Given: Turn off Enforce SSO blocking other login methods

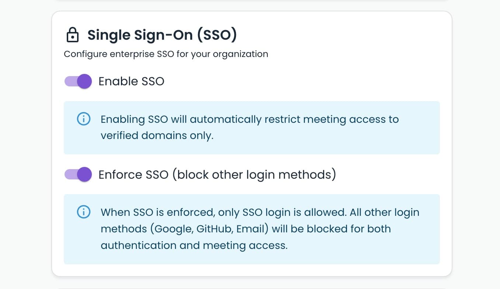Looking at the screenshot, I should tap(78, 175).
